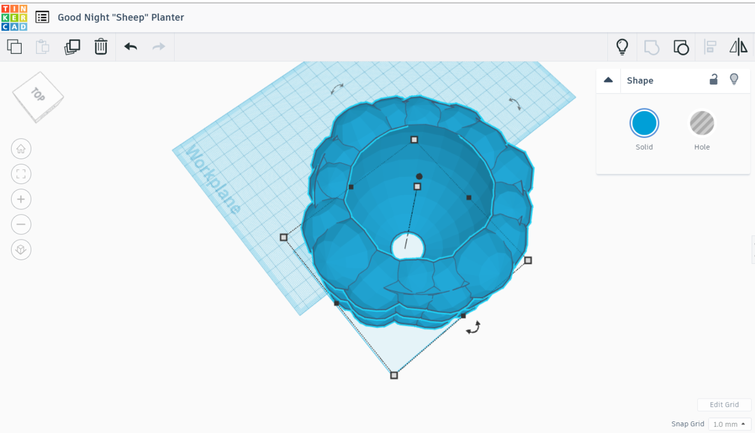Click the Show All lightbulb toolbar icon
Viewport: 755px width, 433px height.
point(622,47)
